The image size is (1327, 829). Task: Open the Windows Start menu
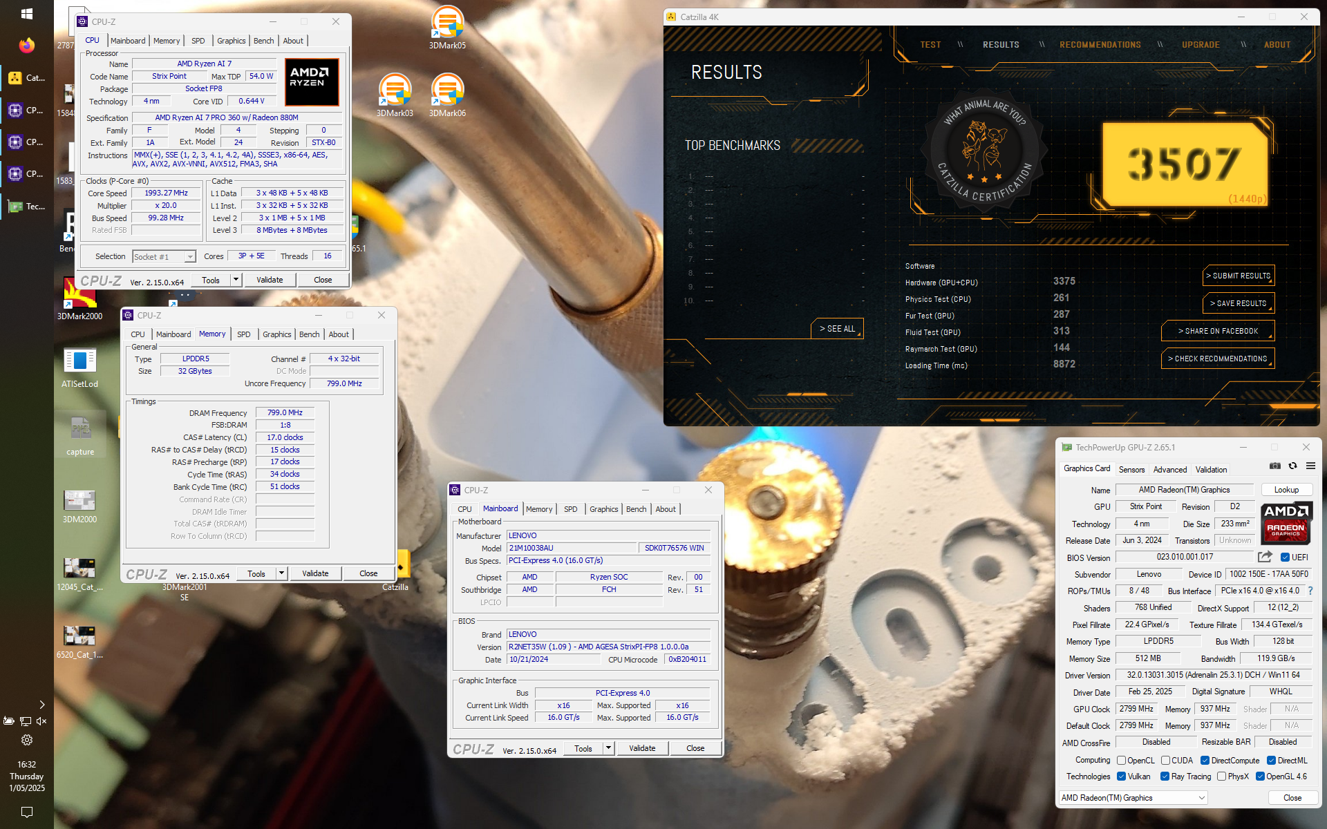[26, 14]
